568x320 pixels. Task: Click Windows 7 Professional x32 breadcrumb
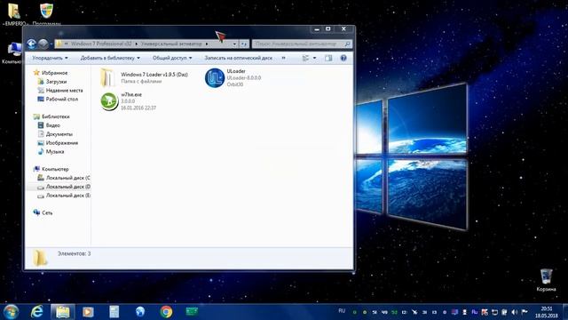click(x=101, y=44)
